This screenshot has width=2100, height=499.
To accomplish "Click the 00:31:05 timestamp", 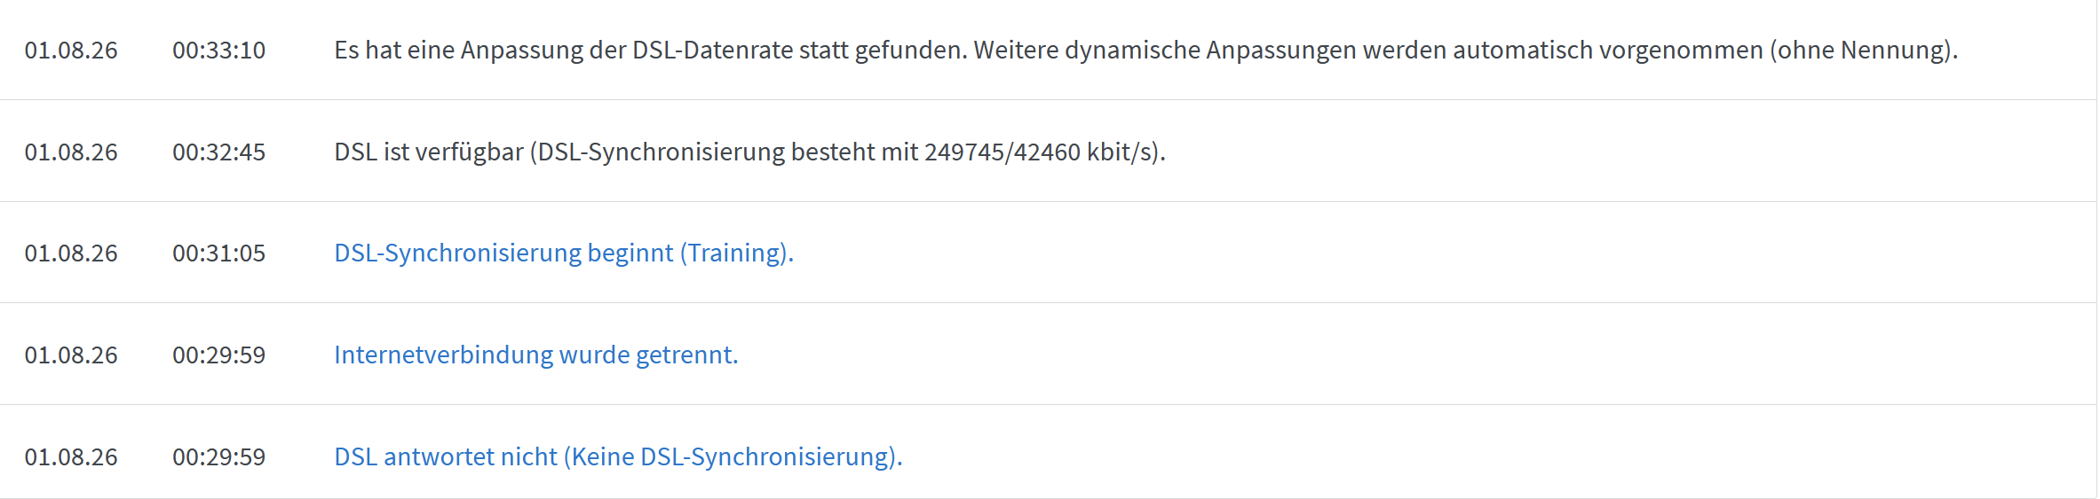I will point(219,253).
